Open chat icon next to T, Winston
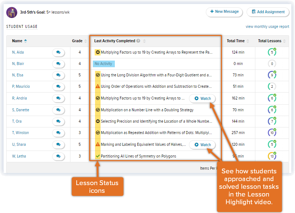This screenshot has height=213, width=295. [58, 133]
